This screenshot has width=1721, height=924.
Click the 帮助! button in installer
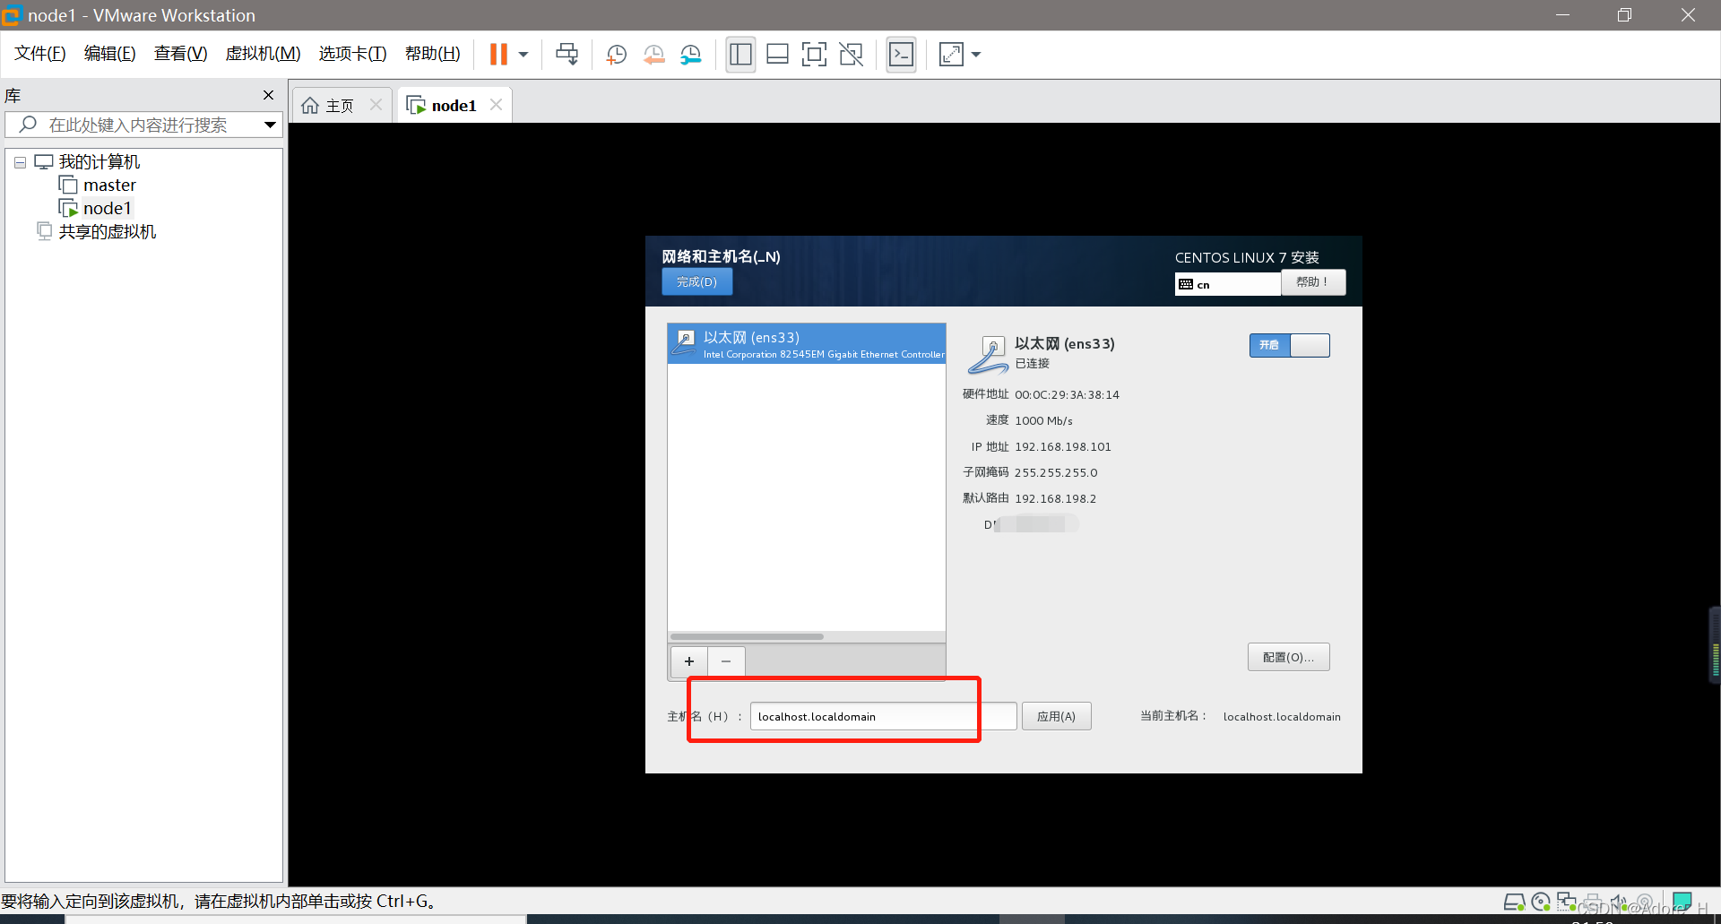click(1312, 281)
